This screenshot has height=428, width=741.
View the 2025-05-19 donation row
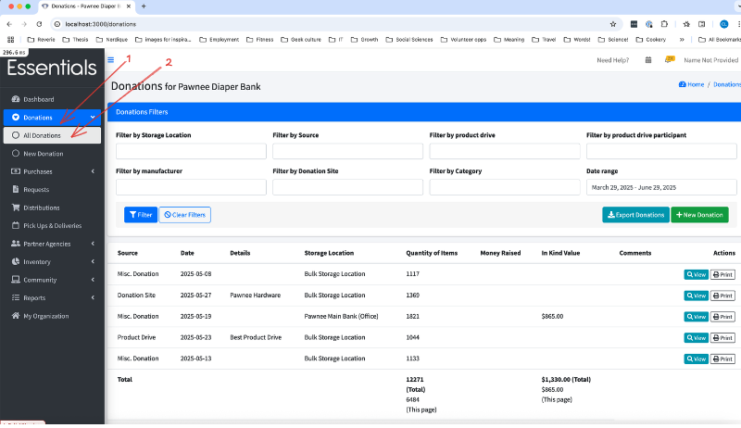tap(697, 317)
